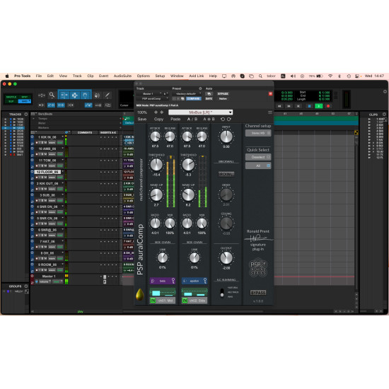Open the GROUPS list circle menu icon

click(x=26, y=286)
